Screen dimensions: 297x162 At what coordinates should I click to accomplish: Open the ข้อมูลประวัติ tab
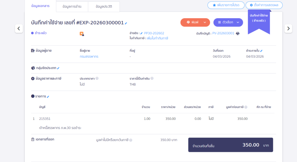pos(104,7)
